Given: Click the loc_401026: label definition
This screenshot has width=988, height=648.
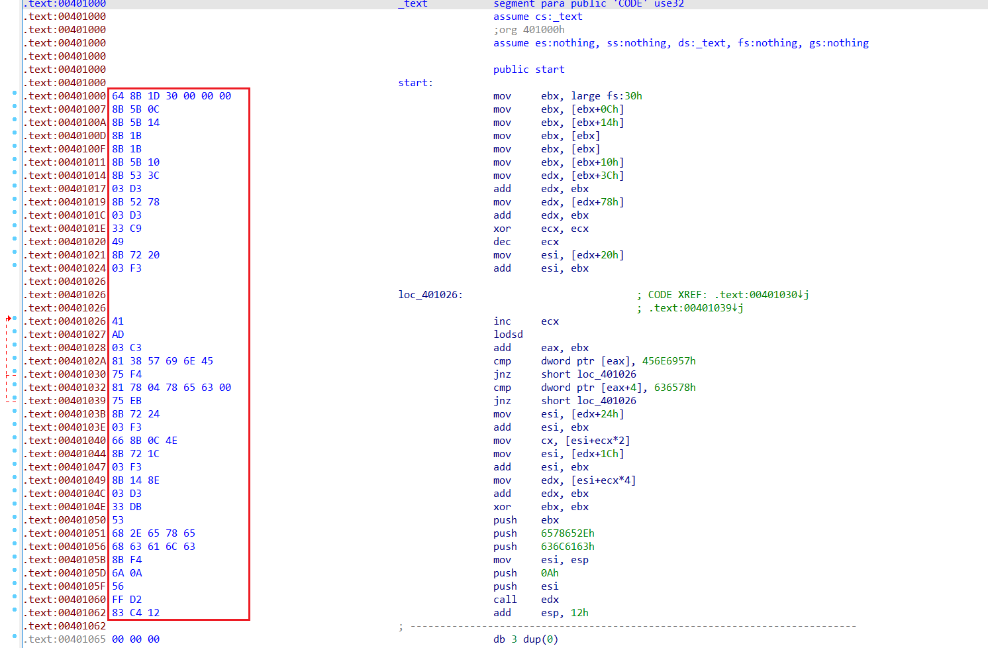Looking at the screenshot, I should (430, 295).
